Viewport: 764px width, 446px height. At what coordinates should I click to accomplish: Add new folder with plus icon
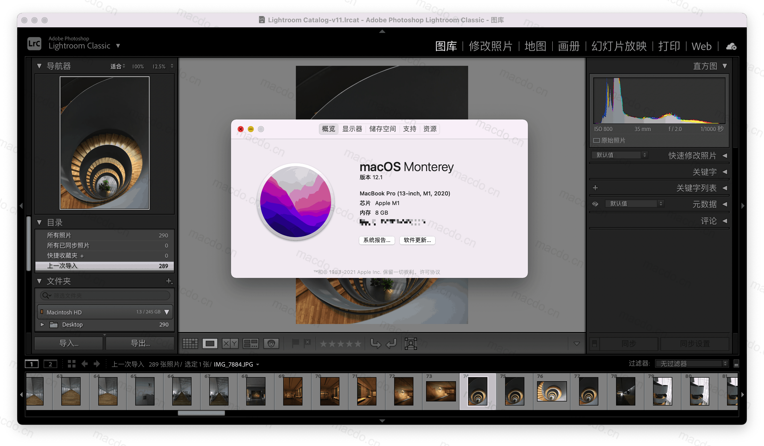click(169, 281)
